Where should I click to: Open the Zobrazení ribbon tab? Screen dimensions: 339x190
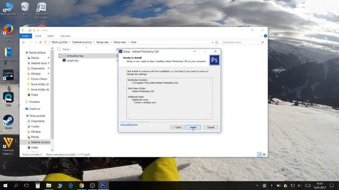(65, 36)
